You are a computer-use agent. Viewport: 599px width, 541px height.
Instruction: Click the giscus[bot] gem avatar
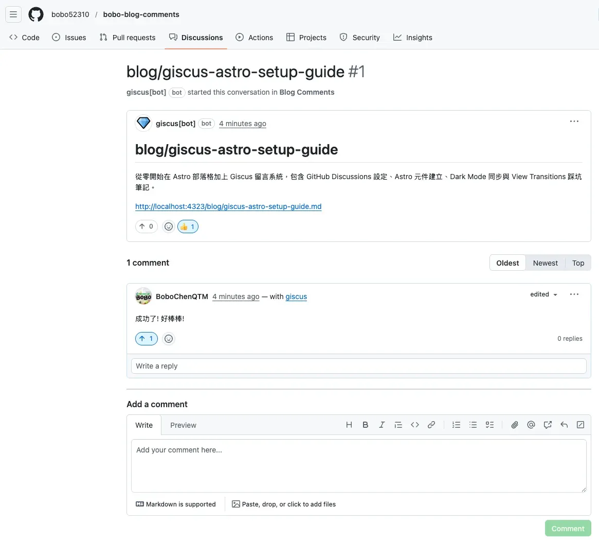click(x=143, y=123)
